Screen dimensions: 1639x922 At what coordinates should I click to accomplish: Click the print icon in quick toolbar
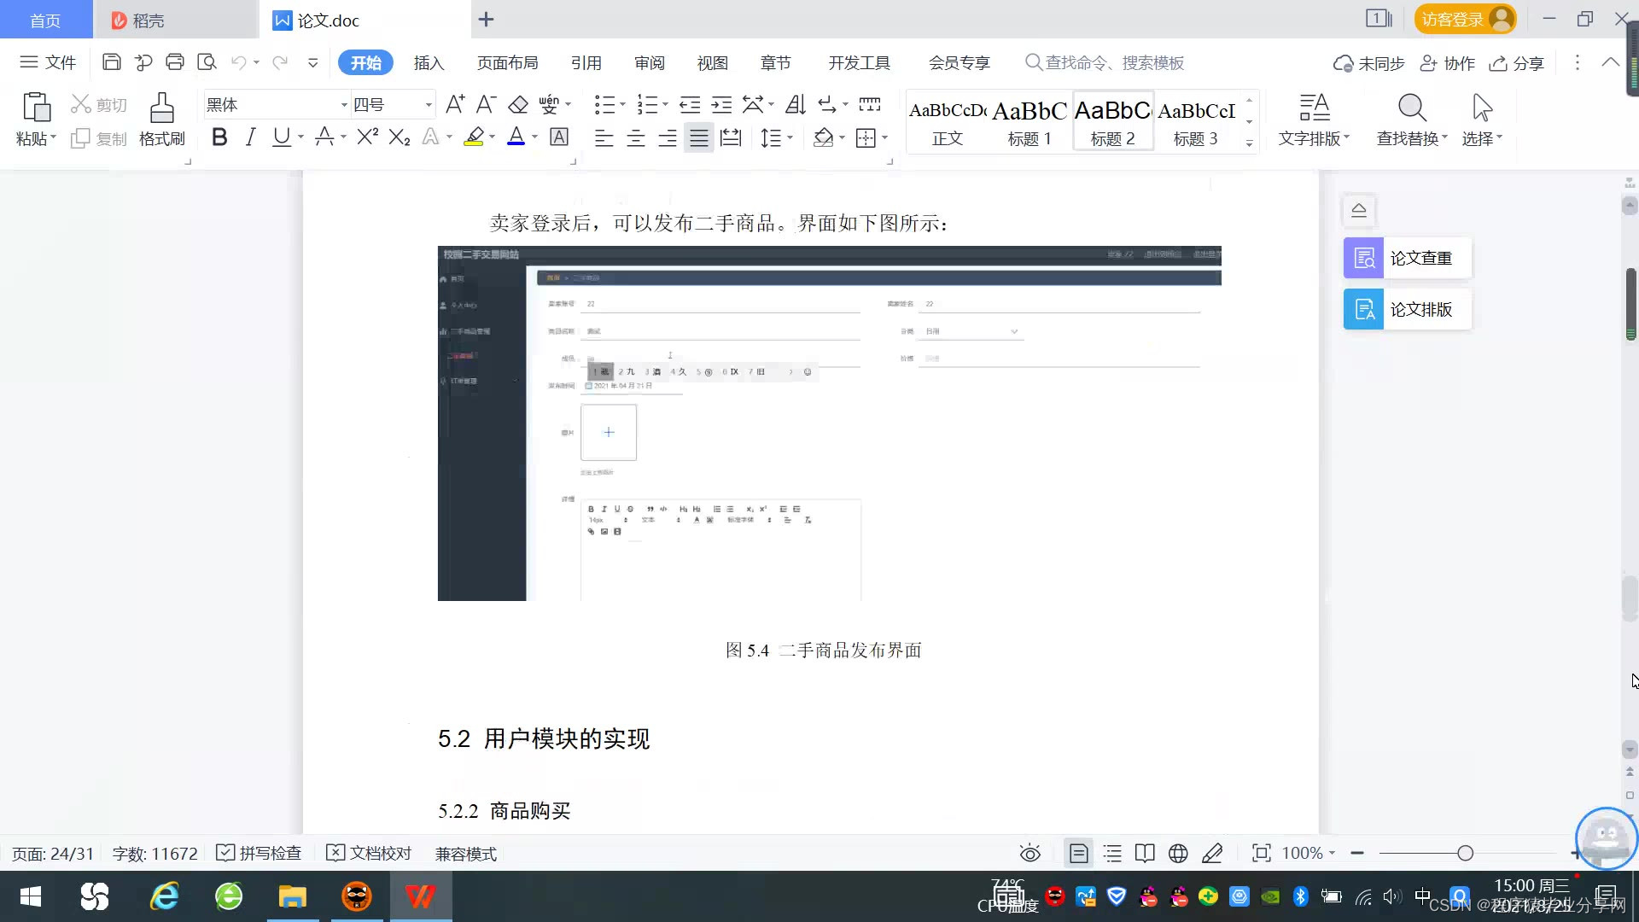(x=175, y=62)
